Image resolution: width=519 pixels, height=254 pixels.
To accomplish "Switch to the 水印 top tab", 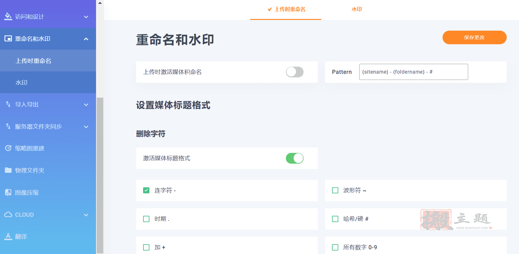I will pyautogui.click(x=357, y=9).
